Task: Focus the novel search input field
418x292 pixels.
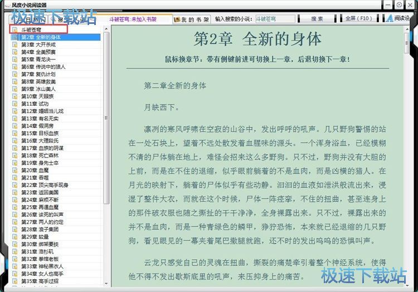Action: (x=275, y=19)
